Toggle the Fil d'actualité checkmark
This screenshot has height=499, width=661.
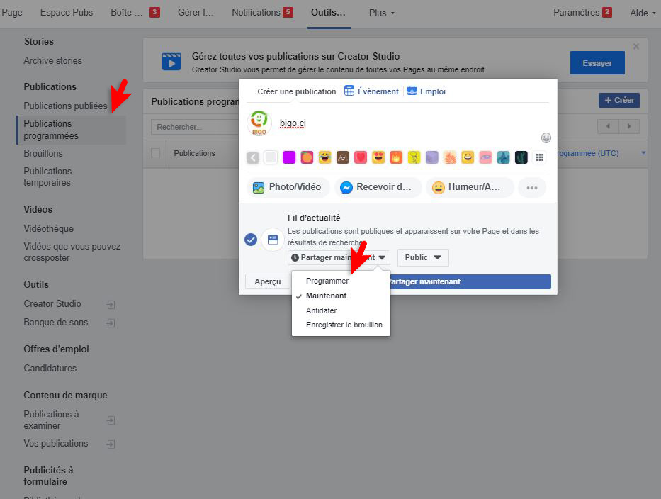[251, 240]
